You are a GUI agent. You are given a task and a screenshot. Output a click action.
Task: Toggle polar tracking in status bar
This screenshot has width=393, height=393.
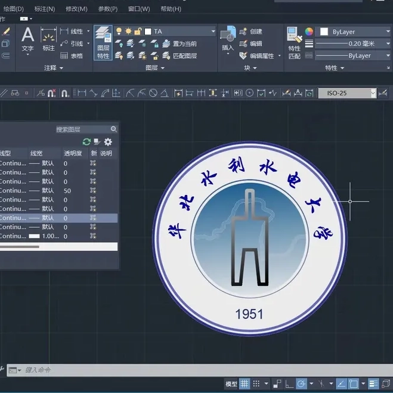tap(301, 383)
